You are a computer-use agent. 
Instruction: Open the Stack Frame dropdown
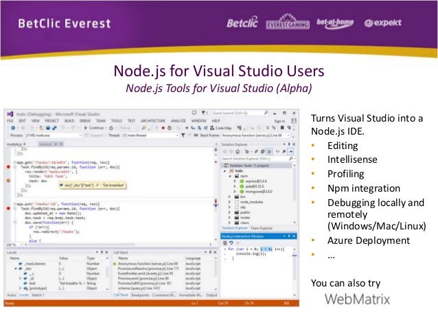pyautogui.click(x=256, y=135)
